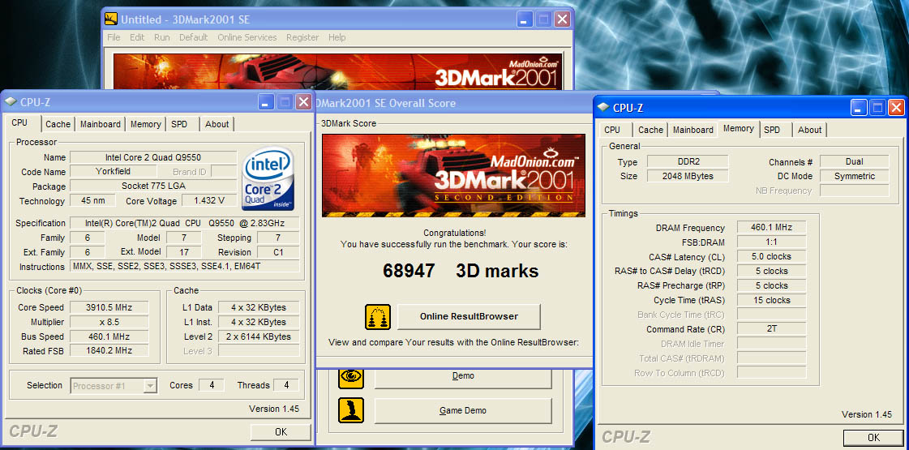Click the memory Size 2048 MBytes field
This screenshot has height=450, width=909.
point(688,176)
